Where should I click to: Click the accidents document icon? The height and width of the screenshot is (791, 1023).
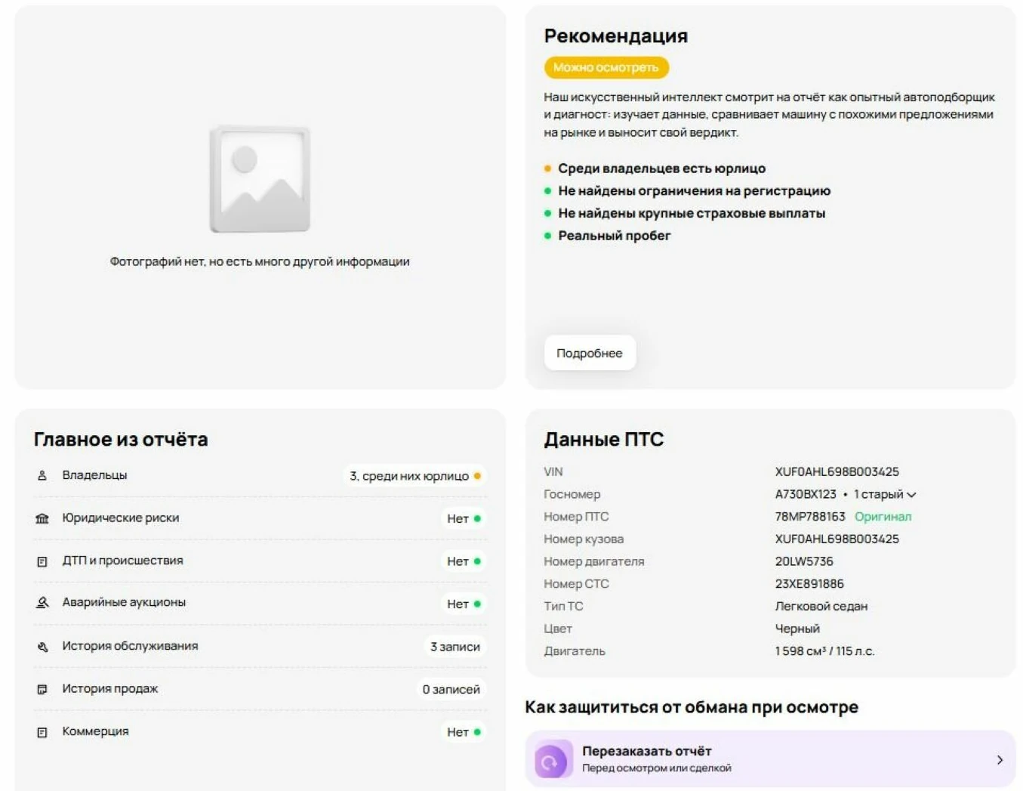point(42,561)
